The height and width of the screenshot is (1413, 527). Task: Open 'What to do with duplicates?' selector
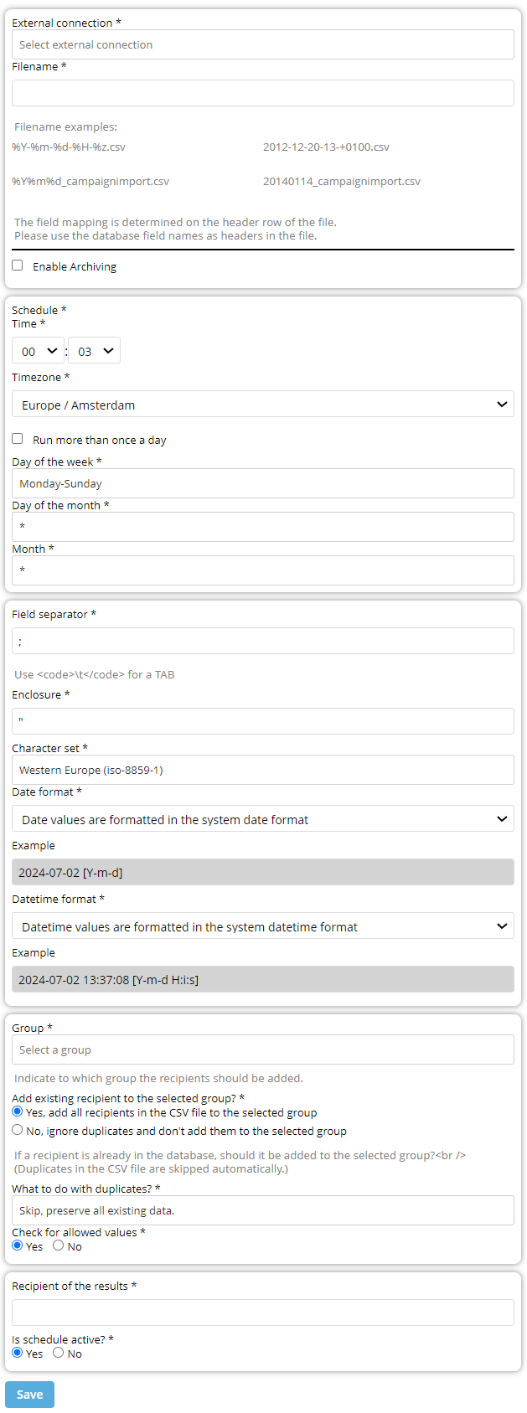(x=263, y=1210)
